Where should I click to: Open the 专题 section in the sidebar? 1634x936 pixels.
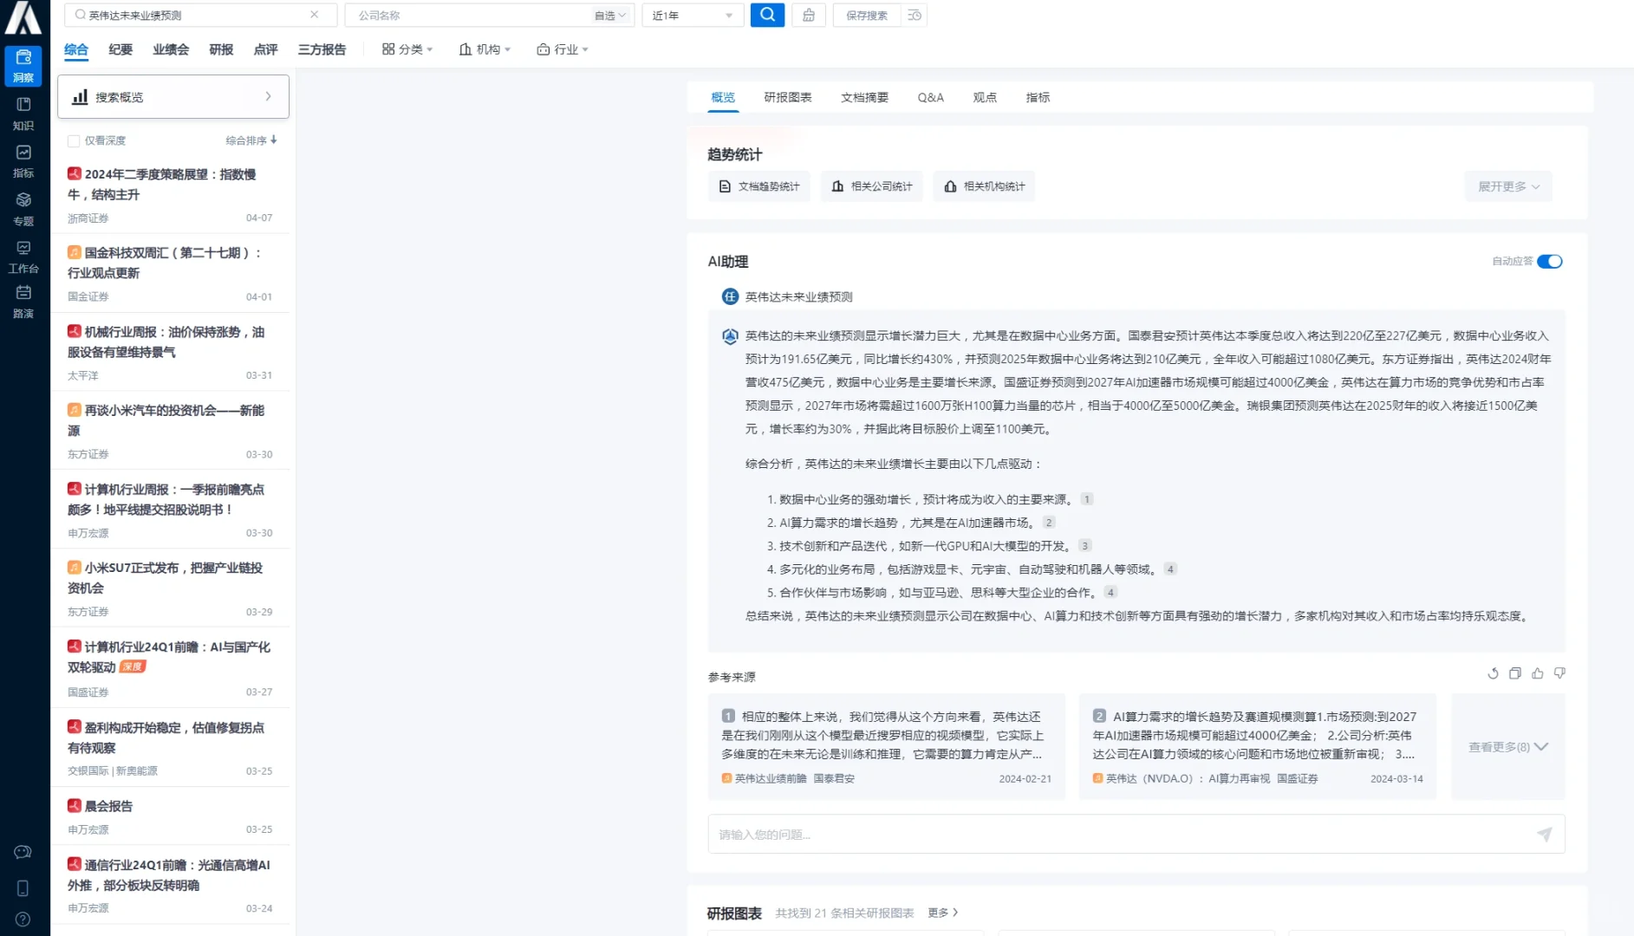click(23, 209)
